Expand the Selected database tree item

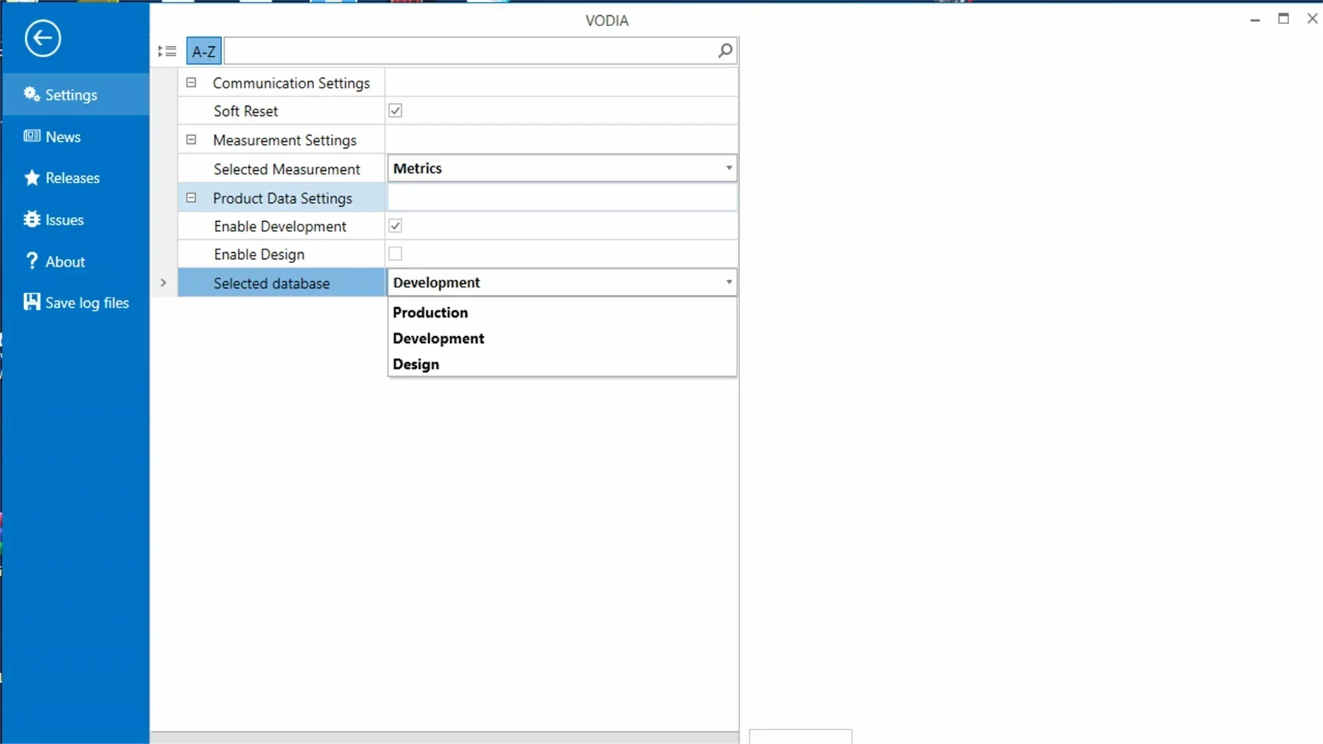point(163,282)
